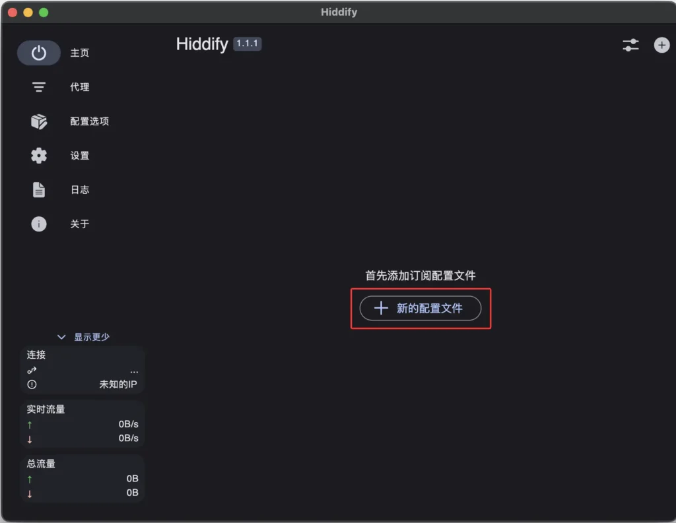Image resolution: width=676 pixels, height=523 pixels.
Task: Click the 连接 card title
Action: click(36, 355)
